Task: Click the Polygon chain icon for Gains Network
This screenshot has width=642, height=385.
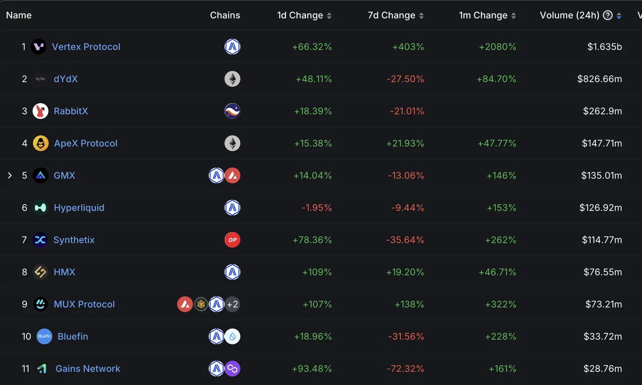Action: [x=232, y=369]
